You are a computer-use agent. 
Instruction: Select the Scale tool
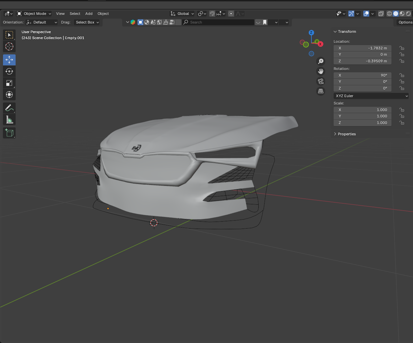click(9, 83)
